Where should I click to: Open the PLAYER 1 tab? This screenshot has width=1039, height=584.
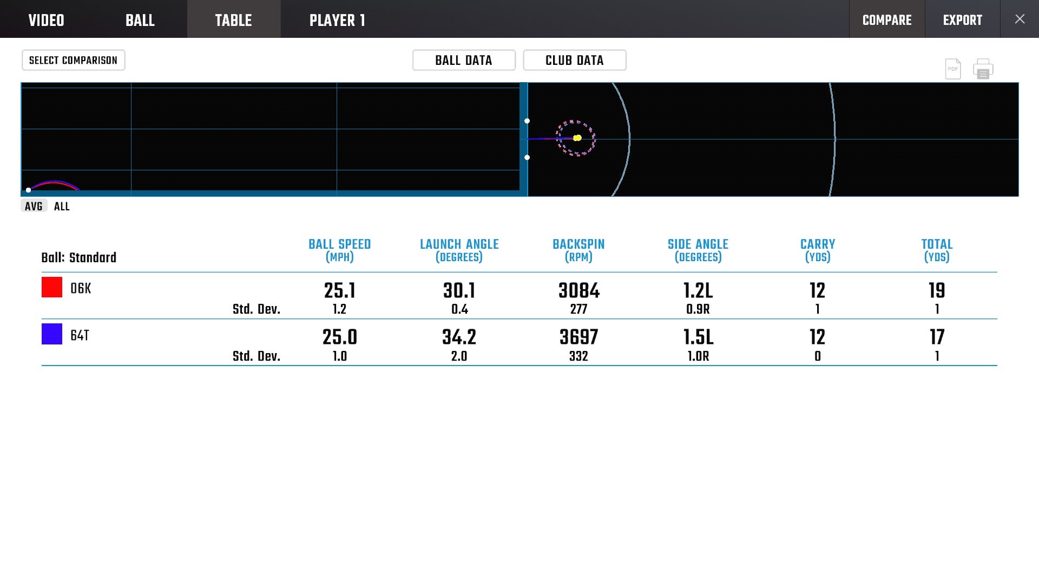[337, 19]
